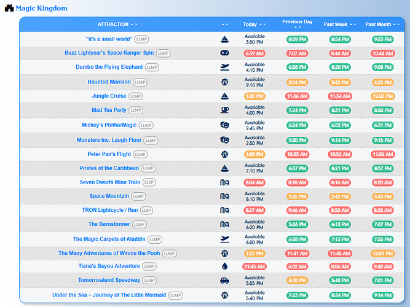
Task: Click the castle icon beside Magic Kingdom
Action: 9,8
